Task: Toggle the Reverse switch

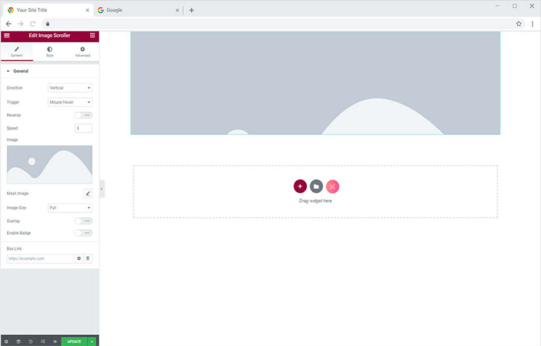Action: 83,115
